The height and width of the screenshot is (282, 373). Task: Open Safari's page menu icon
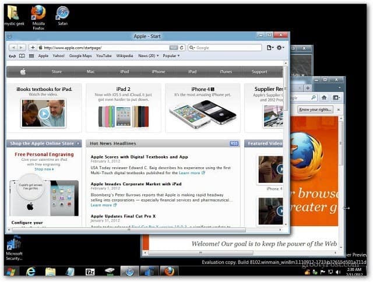[270, 48]
